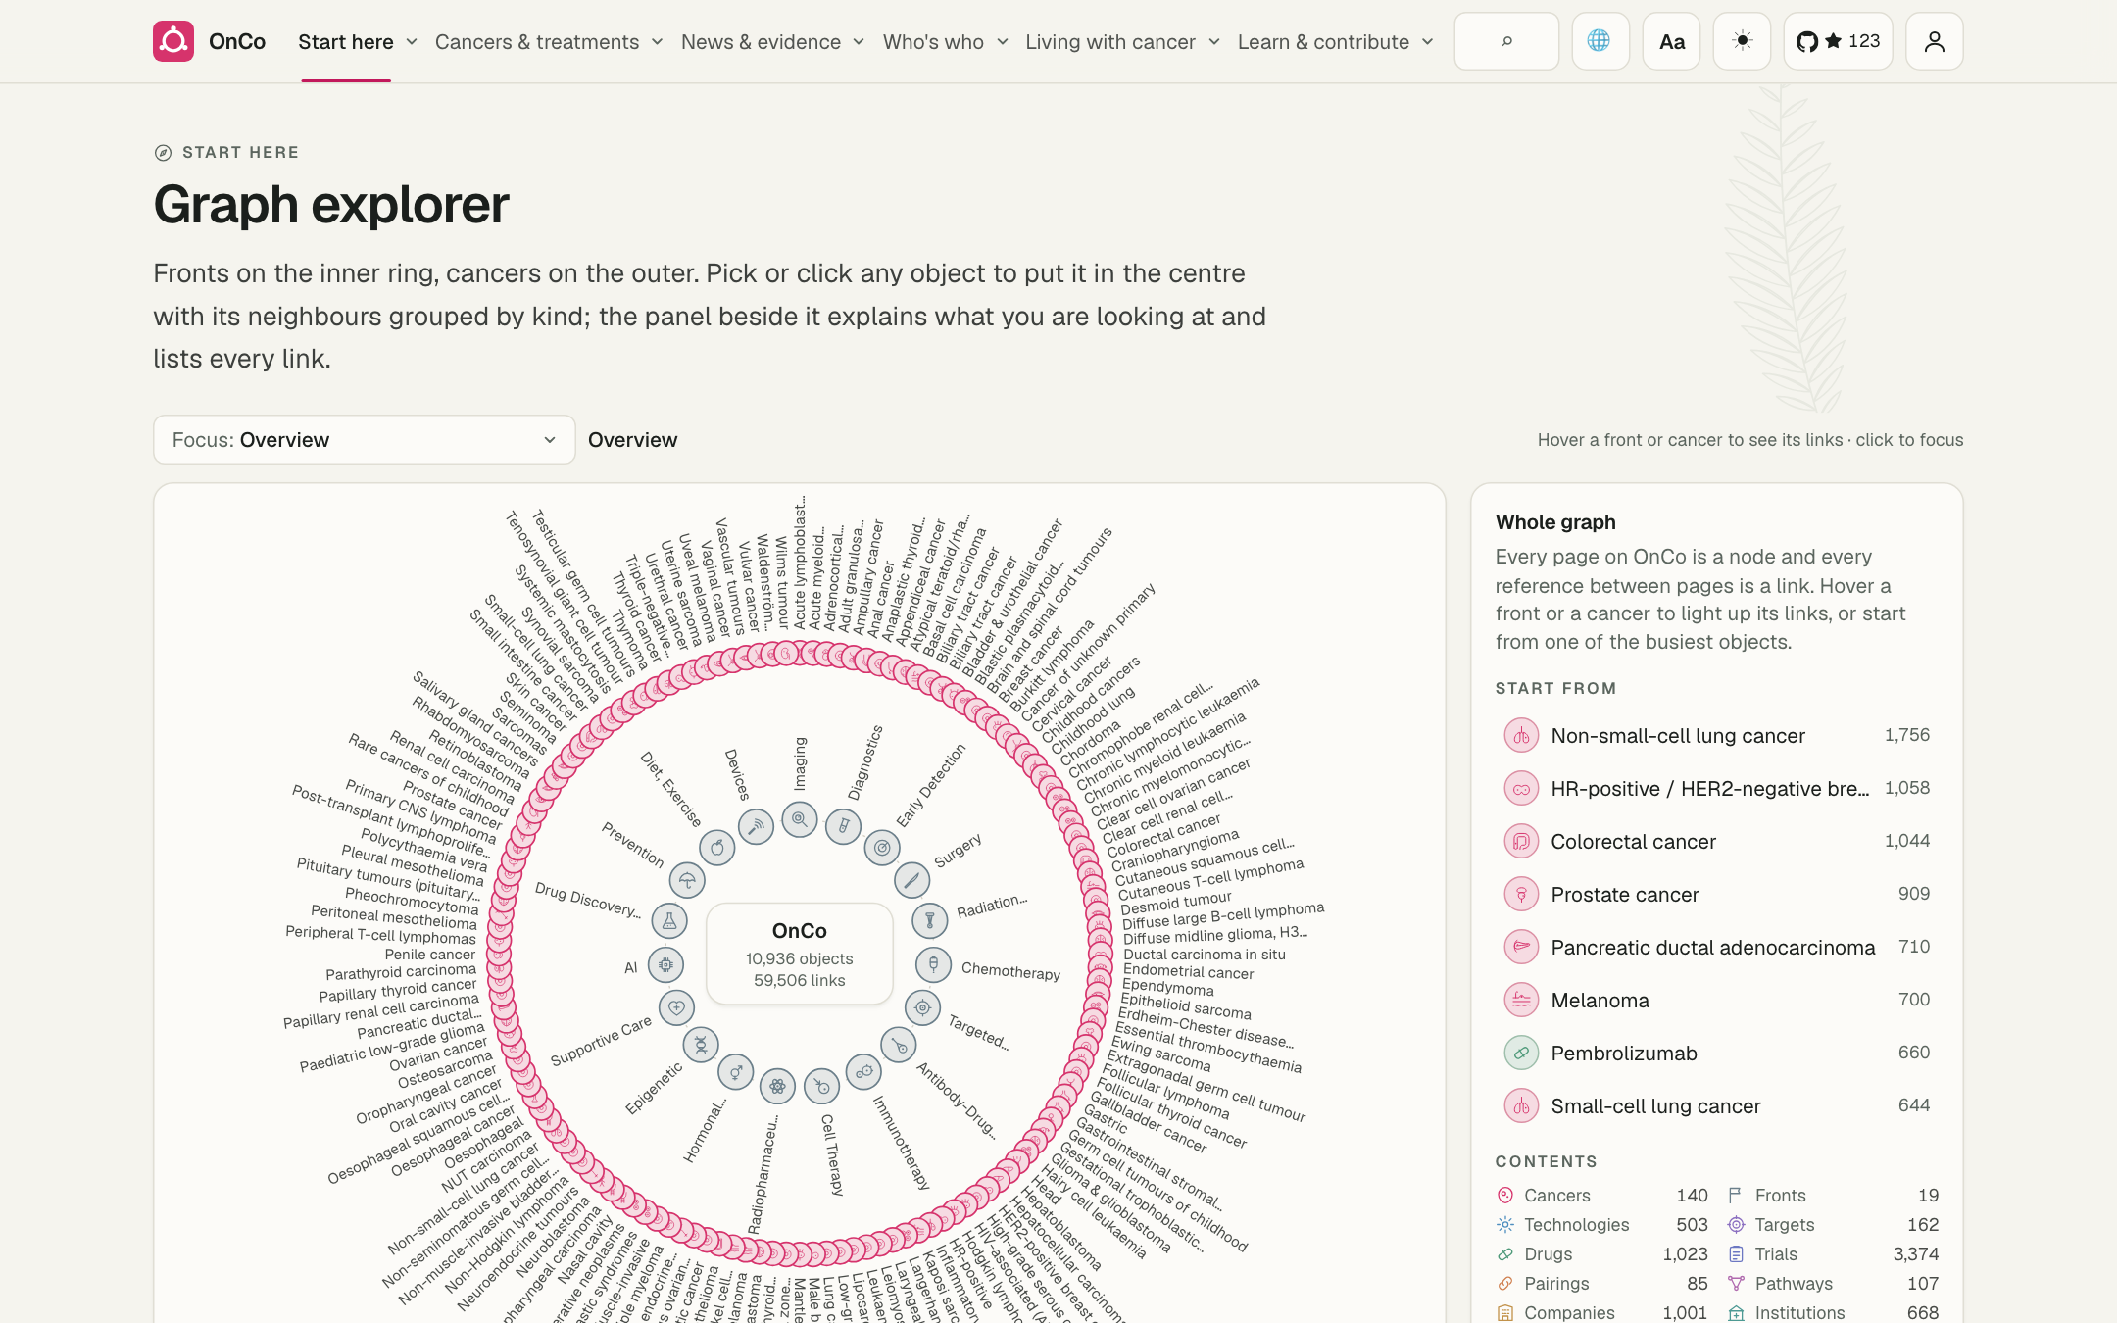Open the Cancers contents entry
This screenshot has width=2117, height=1323.
[1602, 1196]
